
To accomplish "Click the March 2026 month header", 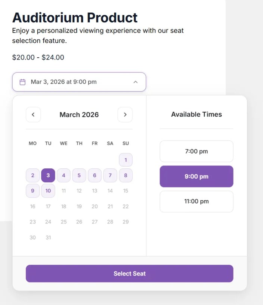I will (79, 115).
